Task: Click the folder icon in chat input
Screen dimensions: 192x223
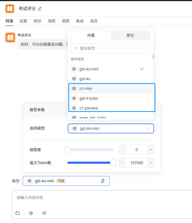Action: 18,213
